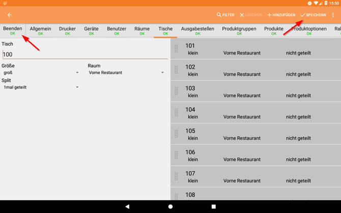Open the Raum dropdown

[x=126, y=73]
